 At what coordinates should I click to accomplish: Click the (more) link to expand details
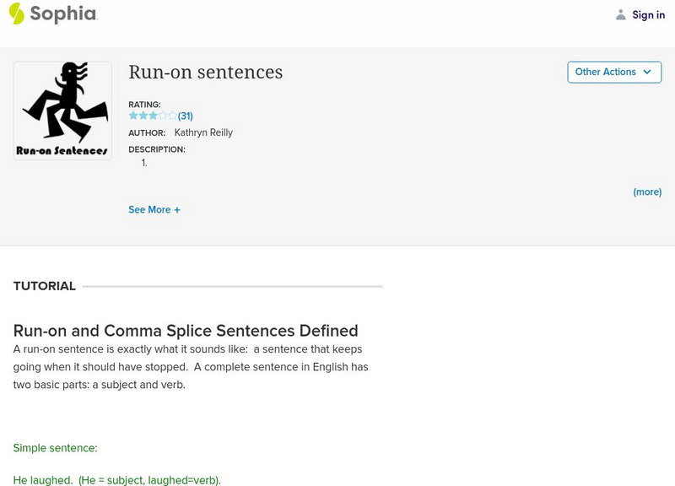648,192
